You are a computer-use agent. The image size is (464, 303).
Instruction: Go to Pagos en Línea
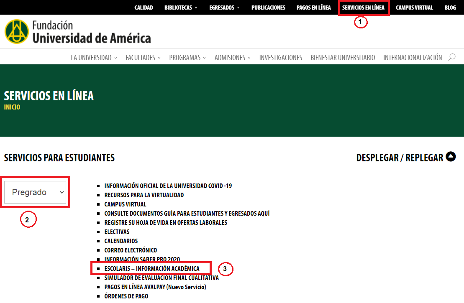pyautogui.click(x=314, y=8)
